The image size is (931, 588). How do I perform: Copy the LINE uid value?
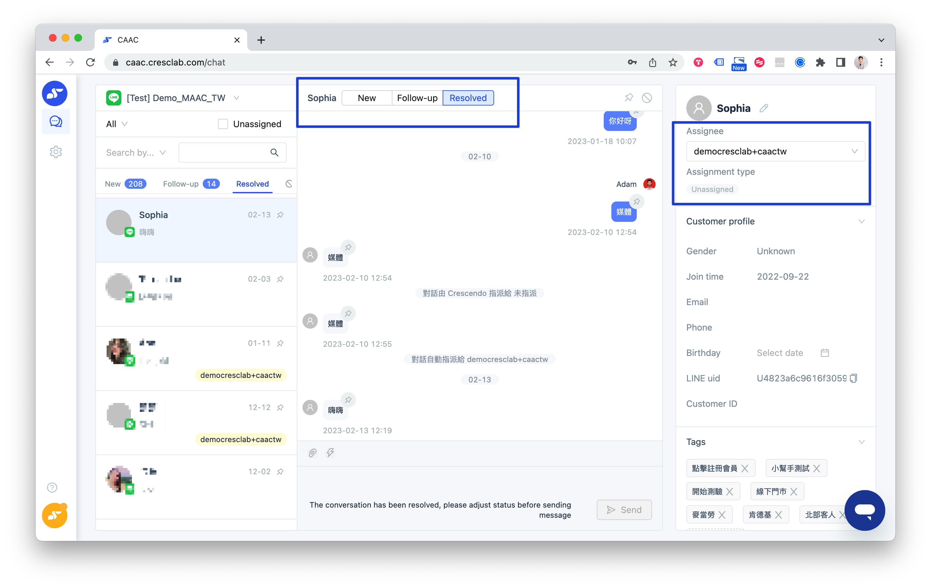click(x=854, y=378)
